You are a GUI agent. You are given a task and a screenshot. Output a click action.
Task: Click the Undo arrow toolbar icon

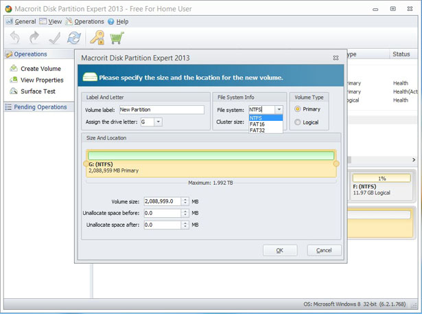click(x=15, y=38)
